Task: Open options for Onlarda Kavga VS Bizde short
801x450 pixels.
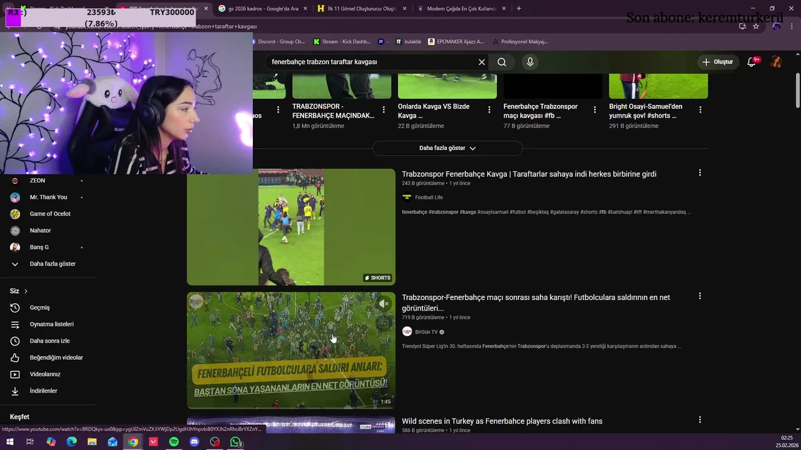Action: (x=489, y=109)
